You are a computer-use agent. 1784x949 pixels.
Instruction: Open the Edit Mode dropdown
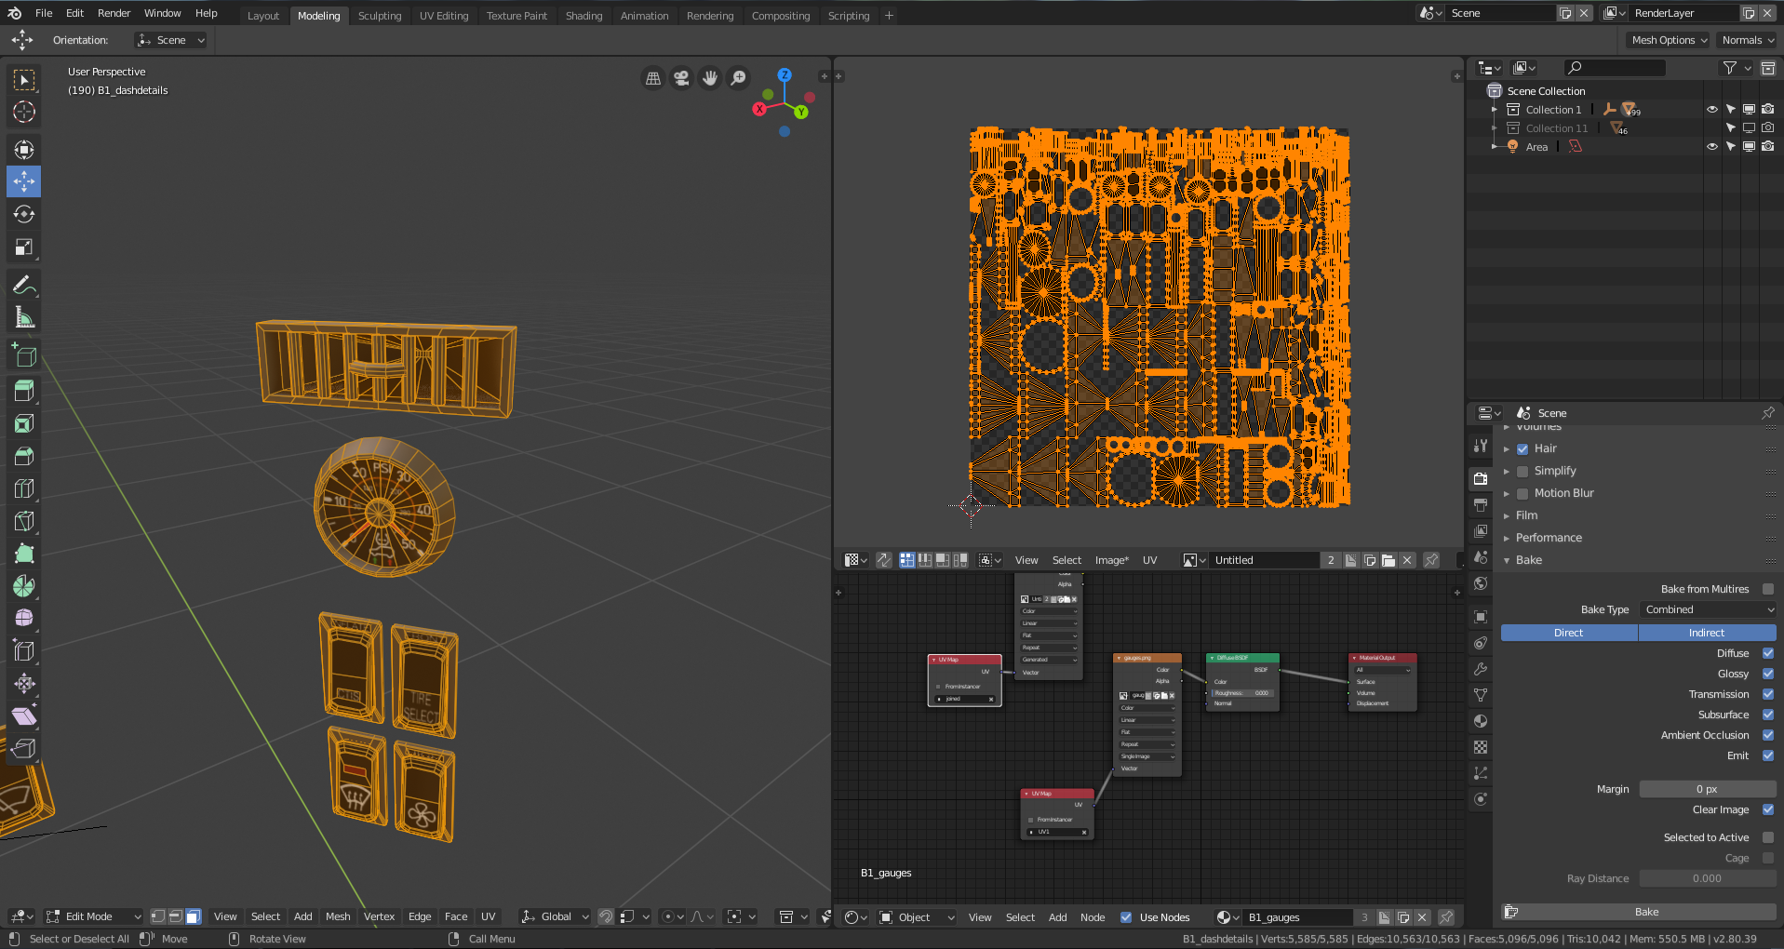93,916
